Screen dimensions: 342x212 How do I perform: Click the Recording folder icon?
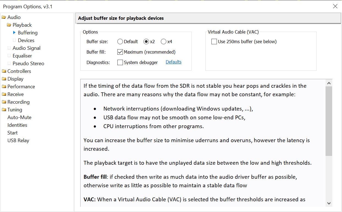click(x=4, y=102)
